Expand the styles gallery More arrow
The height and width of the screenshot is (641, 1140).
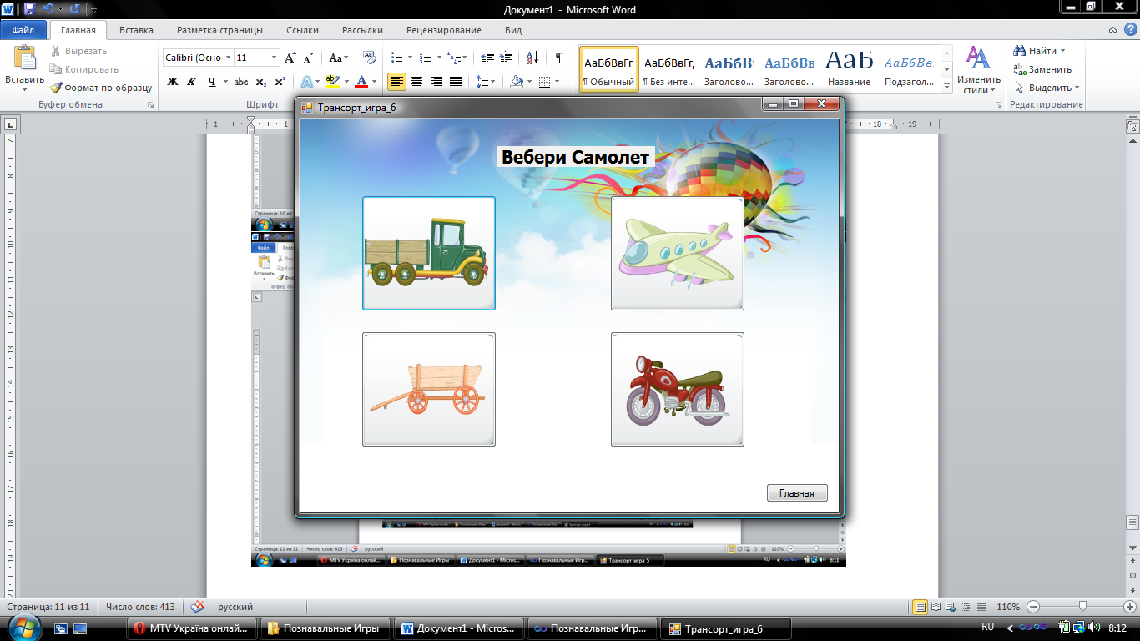coord(946,86)
